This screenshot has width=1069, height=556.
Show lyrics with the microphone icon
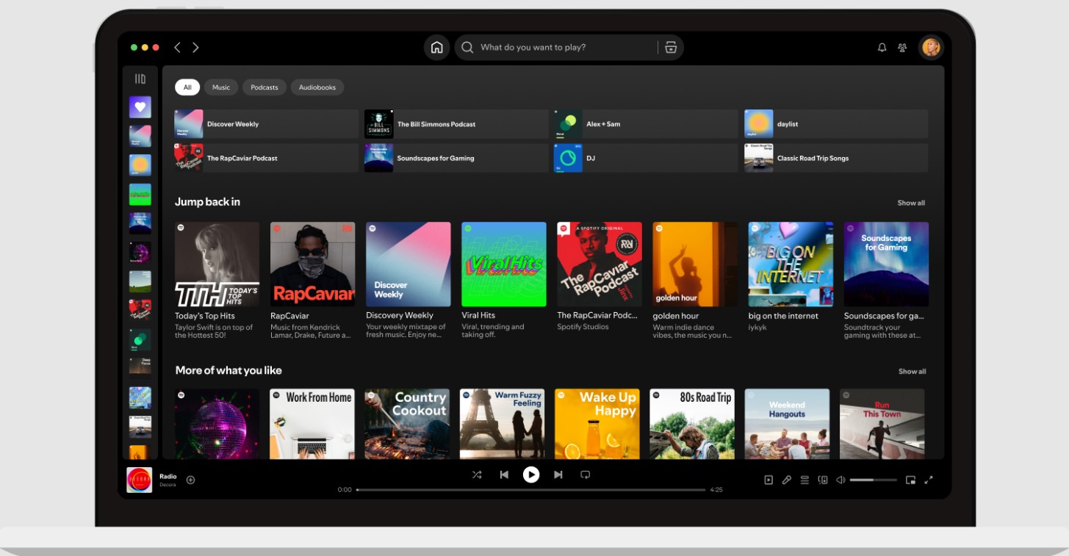click(x=786, y=480)
